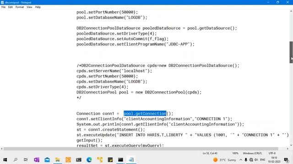Click the pooledDataSource.setDriverType(4) line

click(116, 33)
